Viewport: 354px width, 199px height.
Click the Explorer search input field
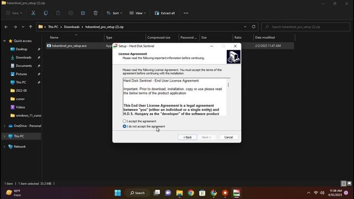coord(305,27)
